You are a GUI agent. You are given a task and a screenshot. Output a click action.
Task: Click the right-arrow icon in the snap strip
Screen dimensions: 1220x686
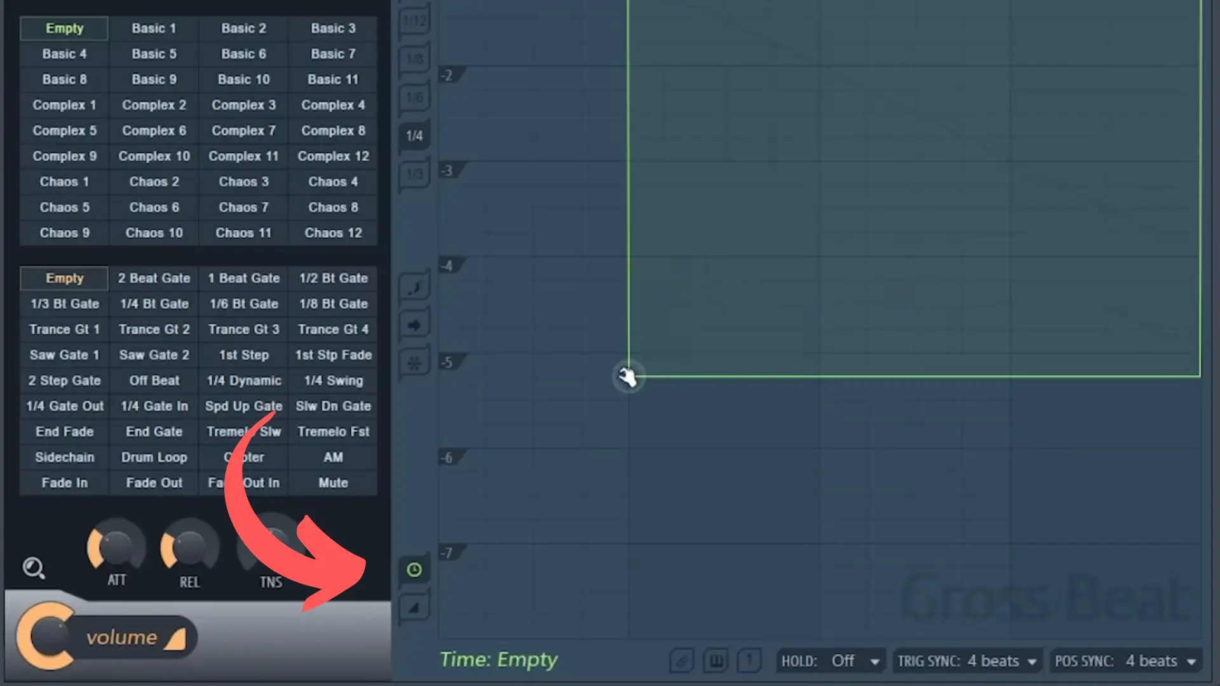click(x=414, y=325)
